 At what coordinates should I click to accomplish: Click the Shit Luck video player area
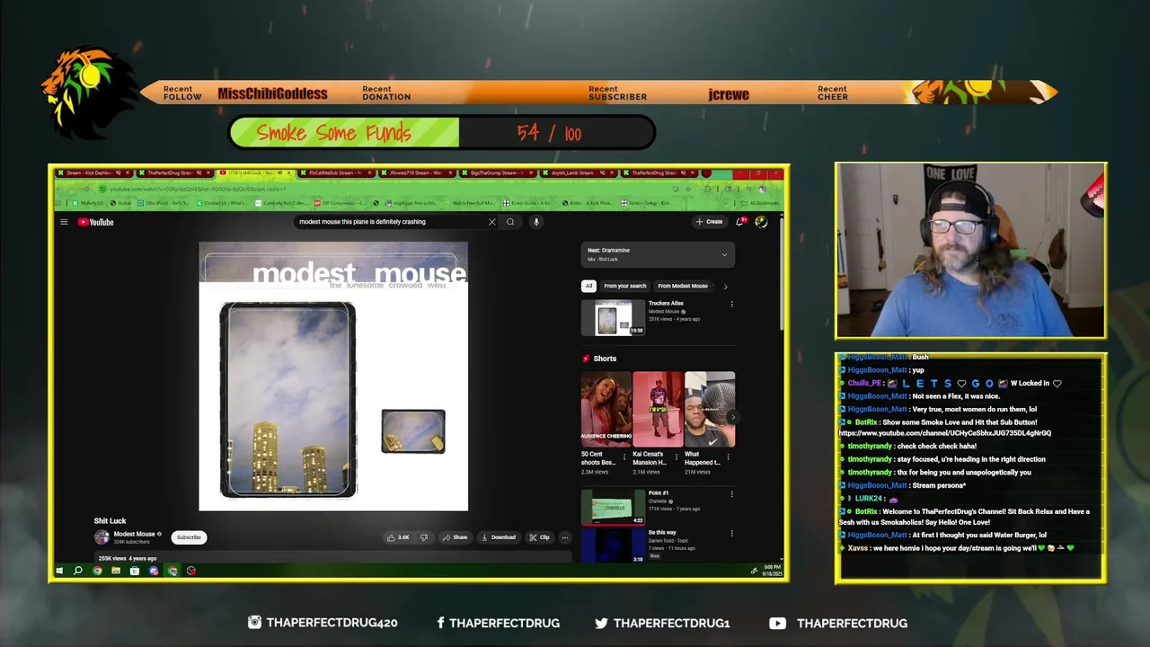pyautogui.click(x=333, y=377)
